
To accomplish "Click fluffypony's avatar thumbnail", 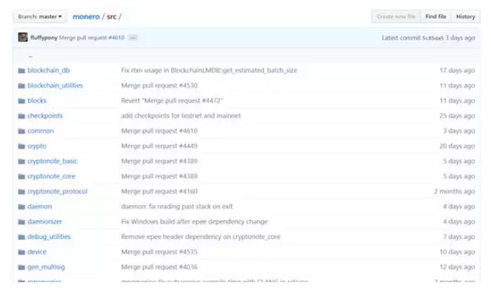I will click(x=23, y=37).
